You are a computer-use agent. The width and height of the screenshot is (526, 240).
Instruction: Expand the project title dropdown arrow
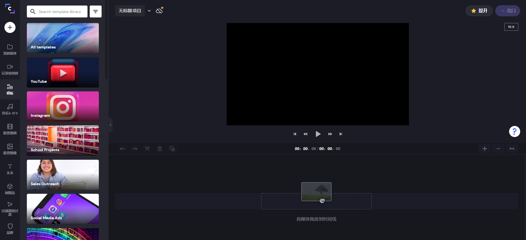point(149,11)
